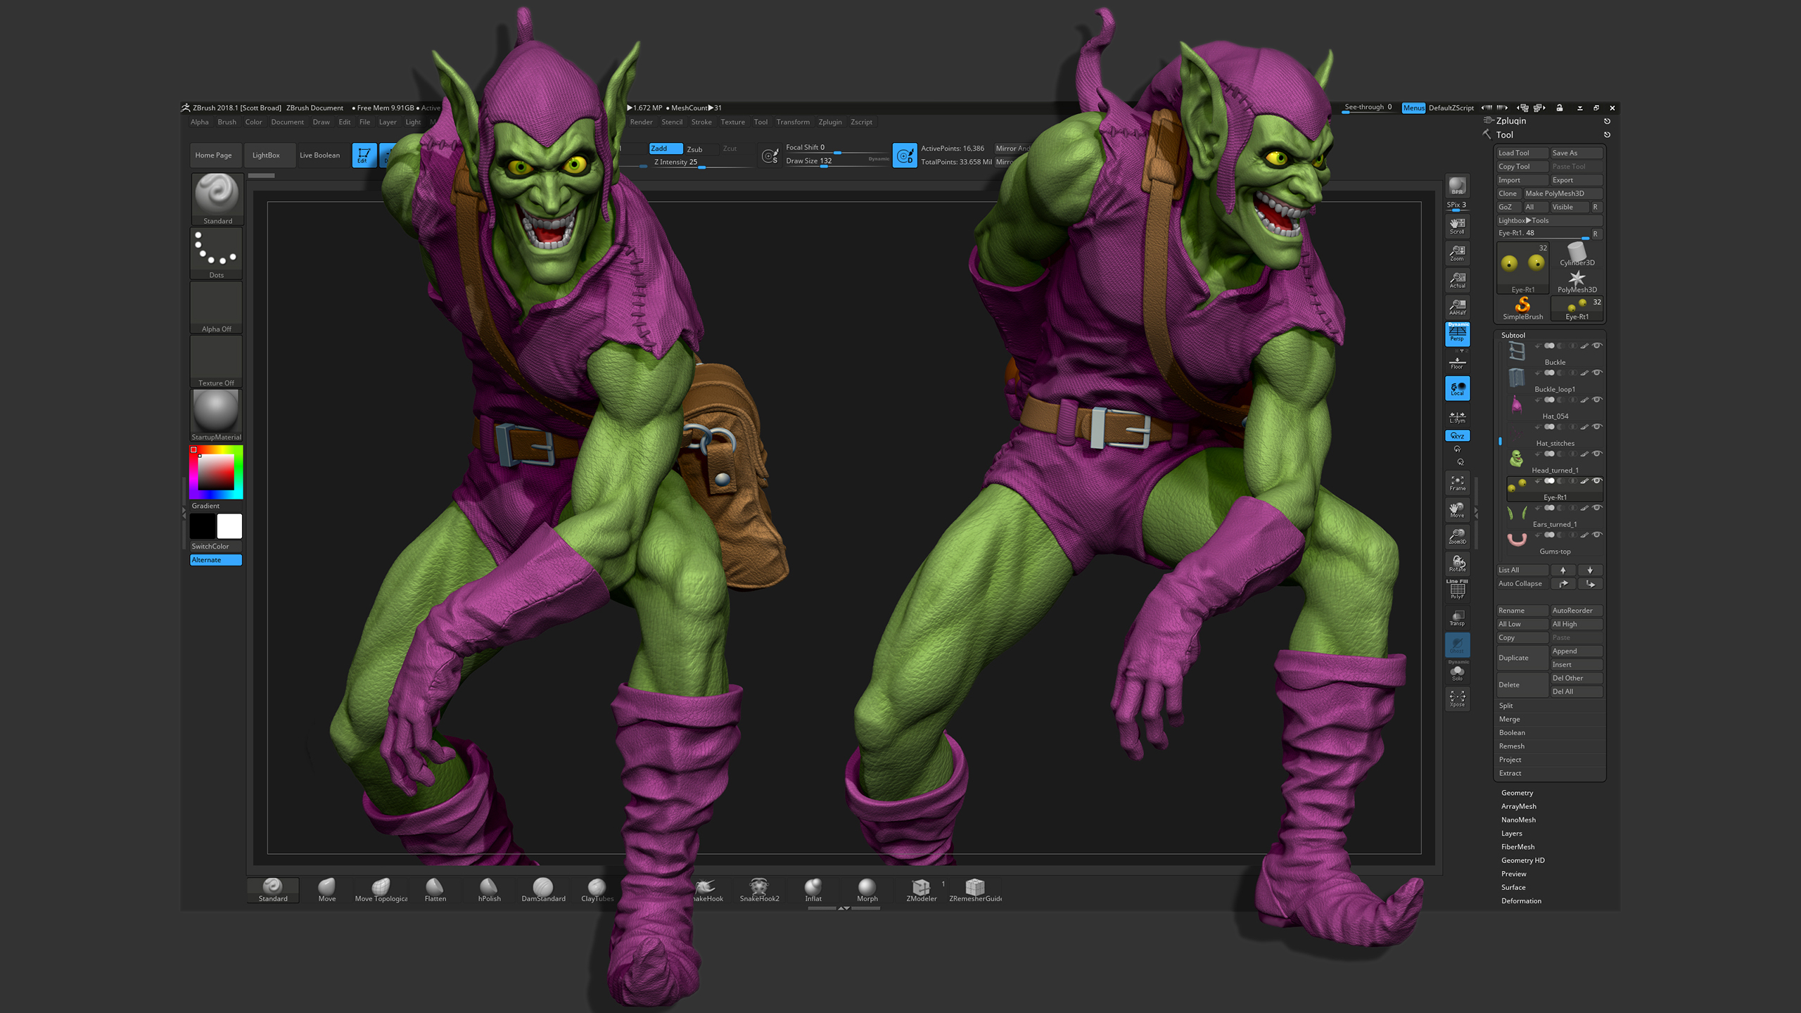Select the ZModeler brush icon
The image size is (1801, 1013).
(921, 889)
